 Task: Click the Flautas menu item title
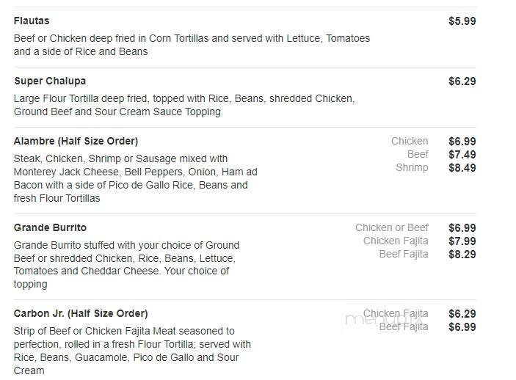point(32,21)
